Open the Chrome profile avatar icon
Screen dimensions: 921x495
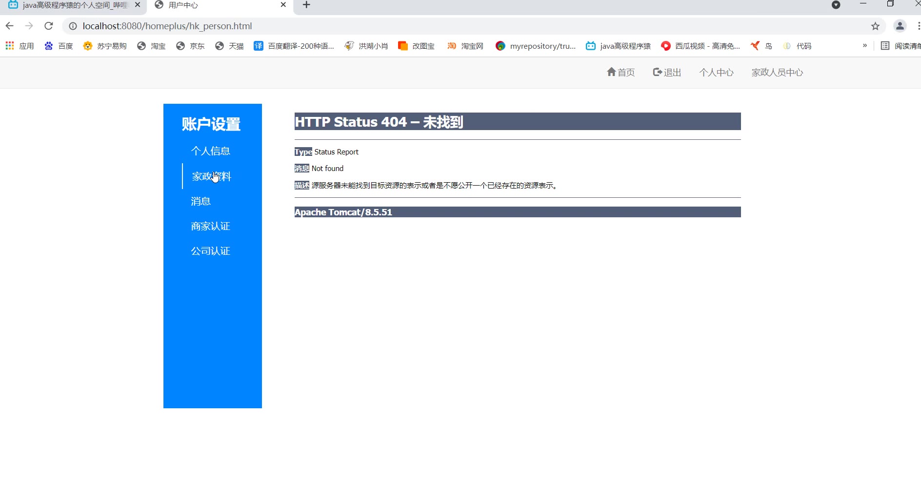(900, 26)
